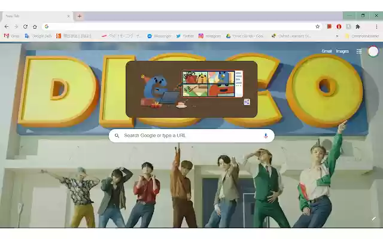383x239 pixels.
Task: Share the doodle with share icon
Action: 247,102
